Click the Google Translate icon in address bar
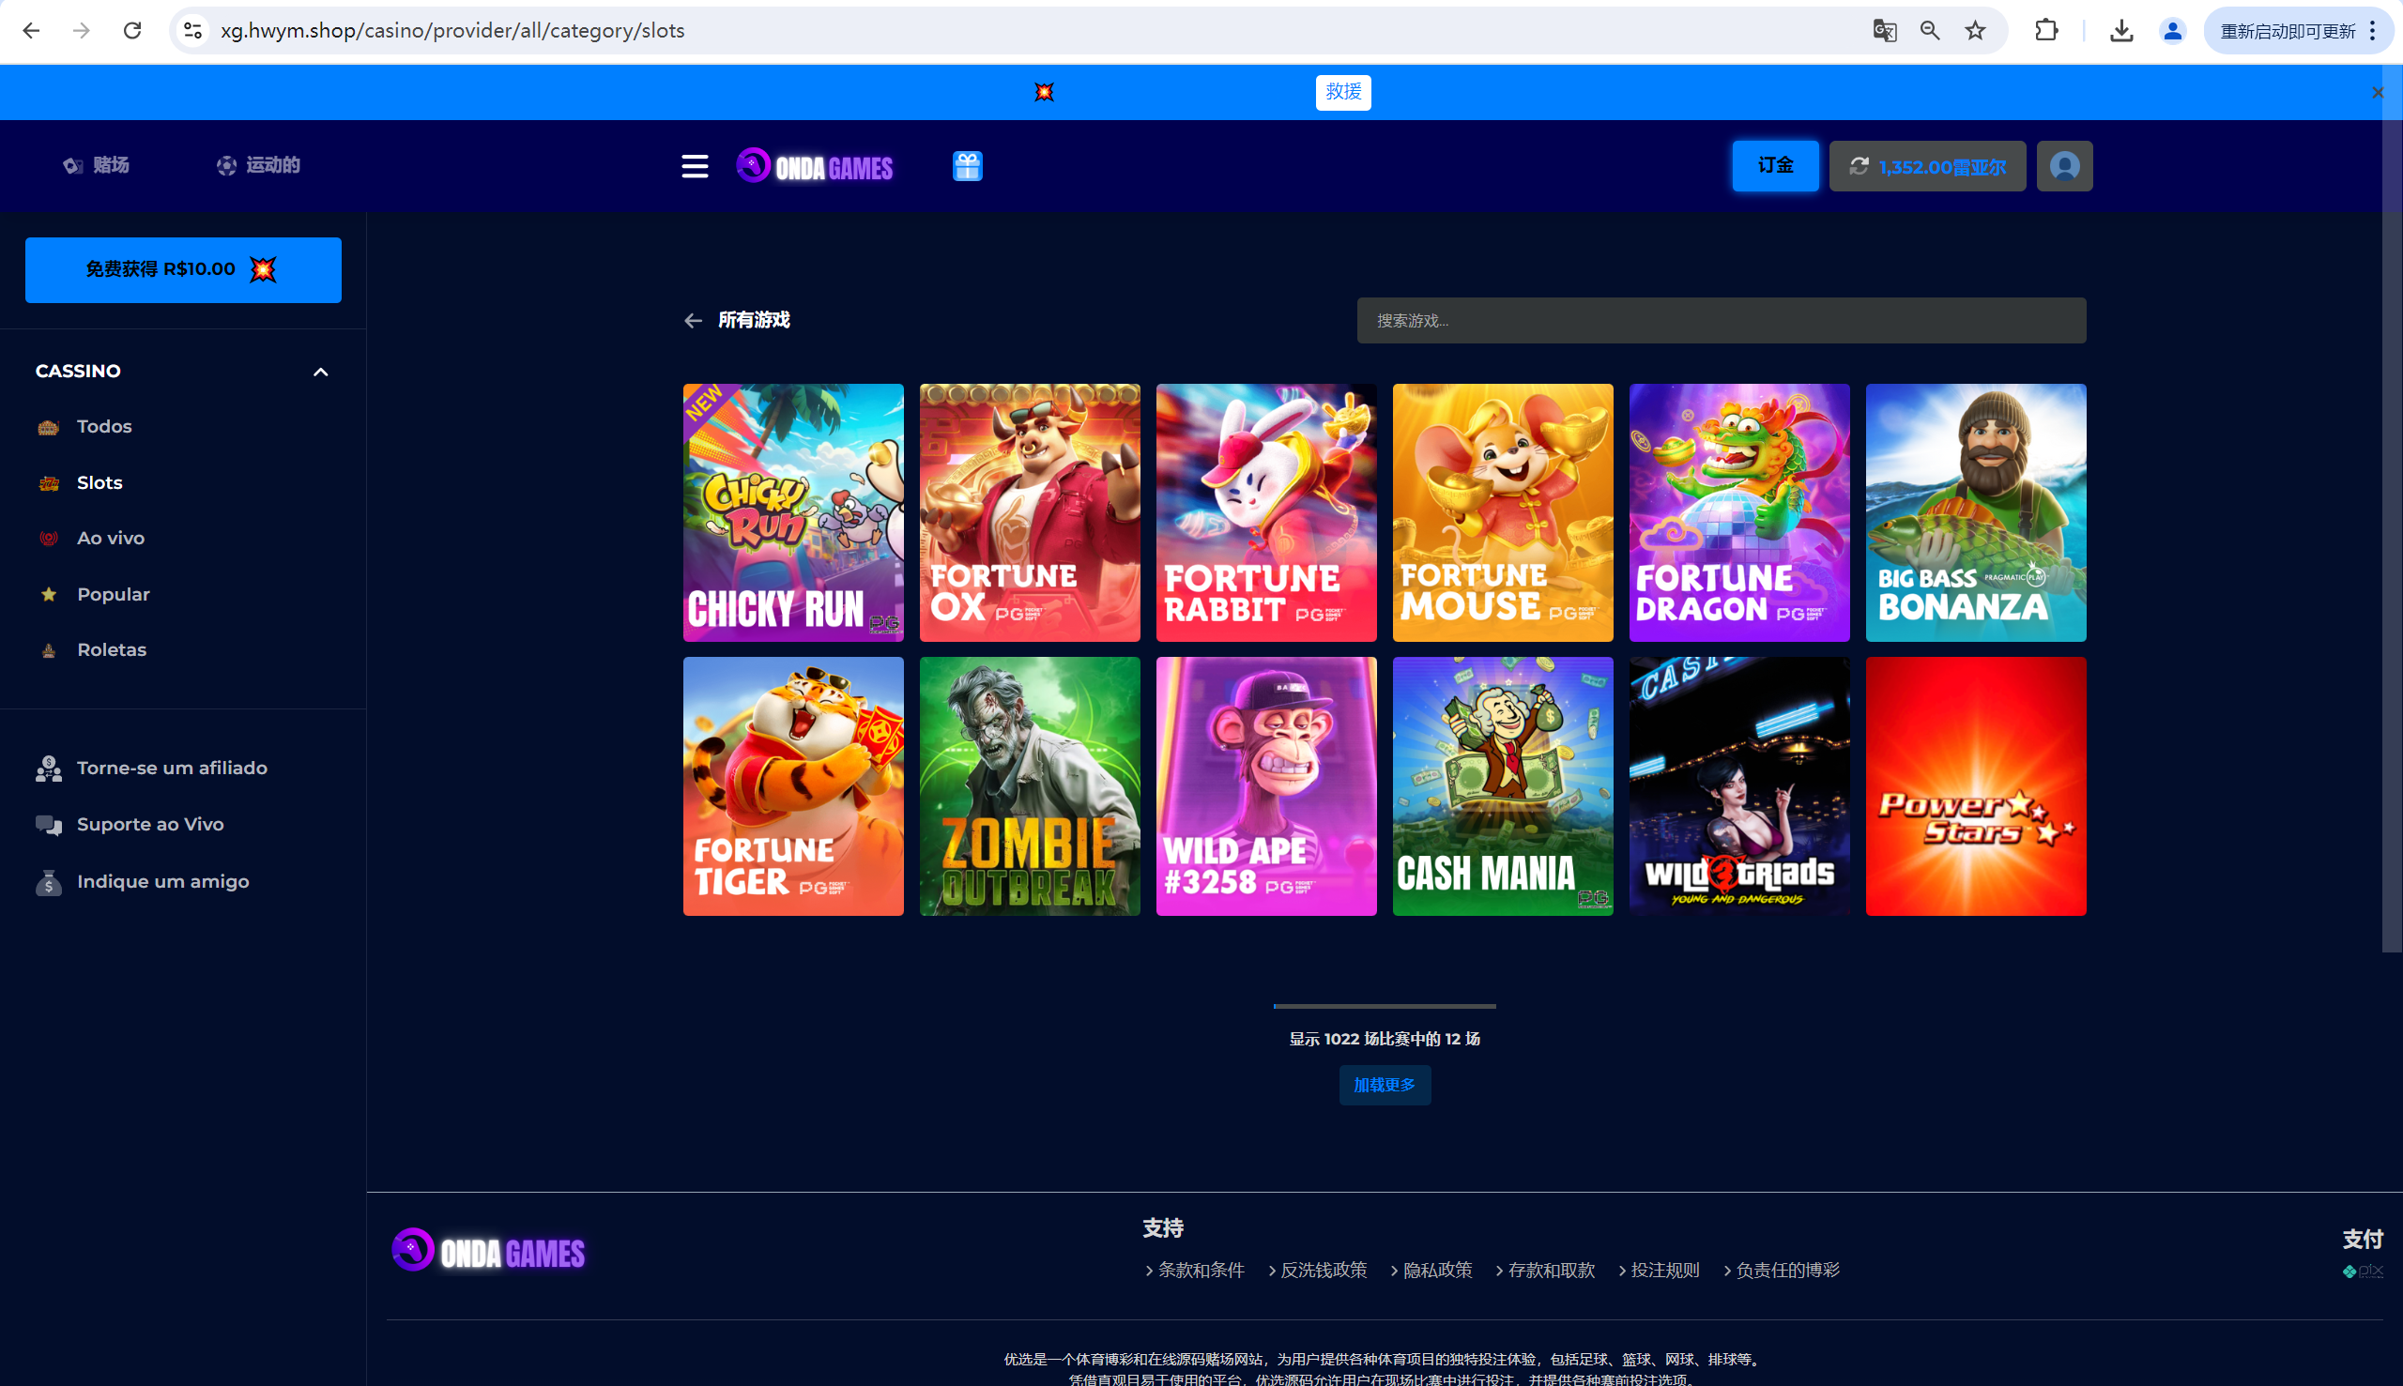This screenshot has width=2403, height=1386. [1884, 30]
